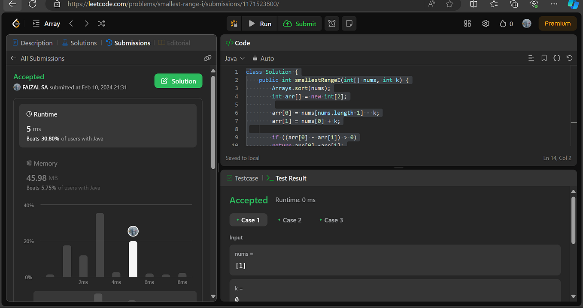The height and width of the screenshot is (308, 583).
Task: Click the debug bug icon beside Run
Action: point(234,24)
